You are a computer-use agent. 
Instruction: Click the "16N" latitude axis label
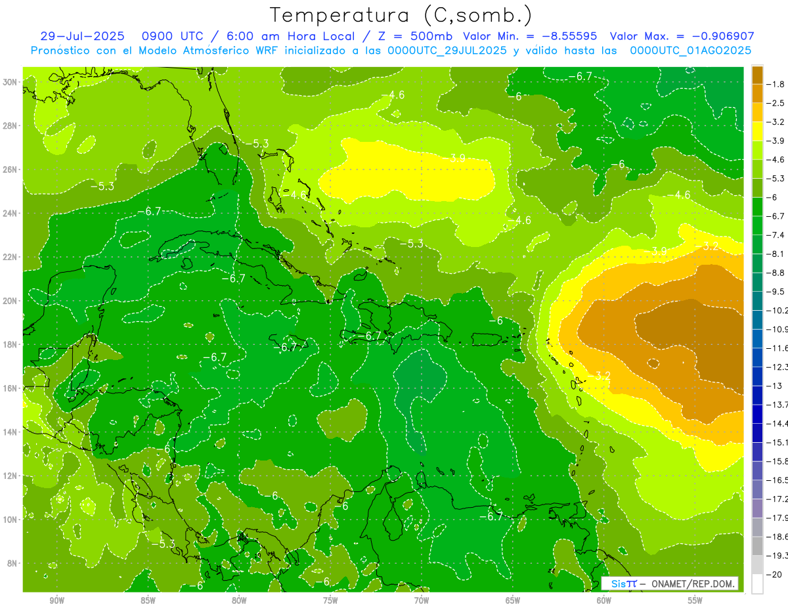pos(10,388)
